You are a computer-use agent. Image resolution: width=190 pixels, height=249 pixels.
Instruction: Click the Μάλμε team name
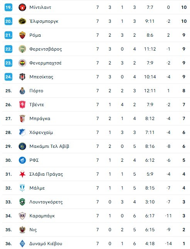(x=37, y=188)
